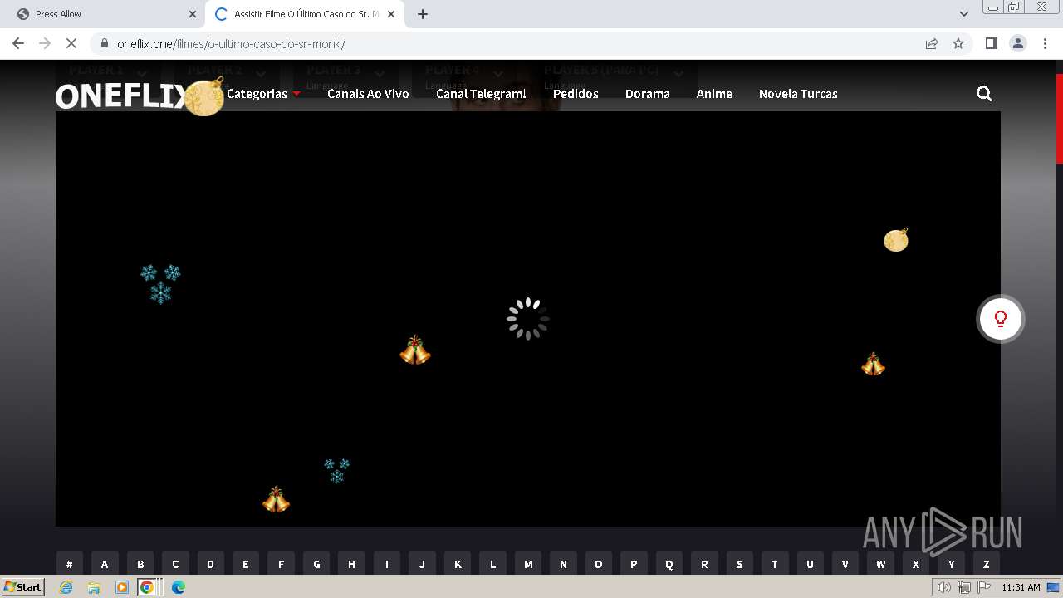Bookmark this page with the star icon
Viewport: 1063px width, 598px height.
point(958,43)
